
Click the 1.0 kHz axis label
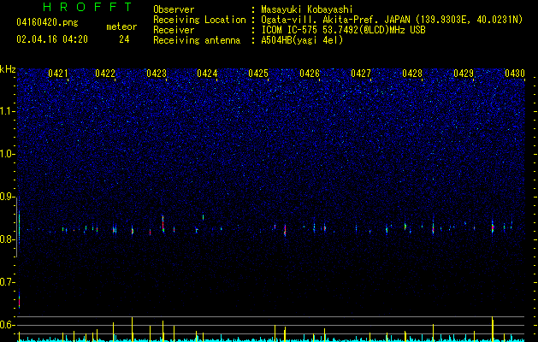click(8, 154)
